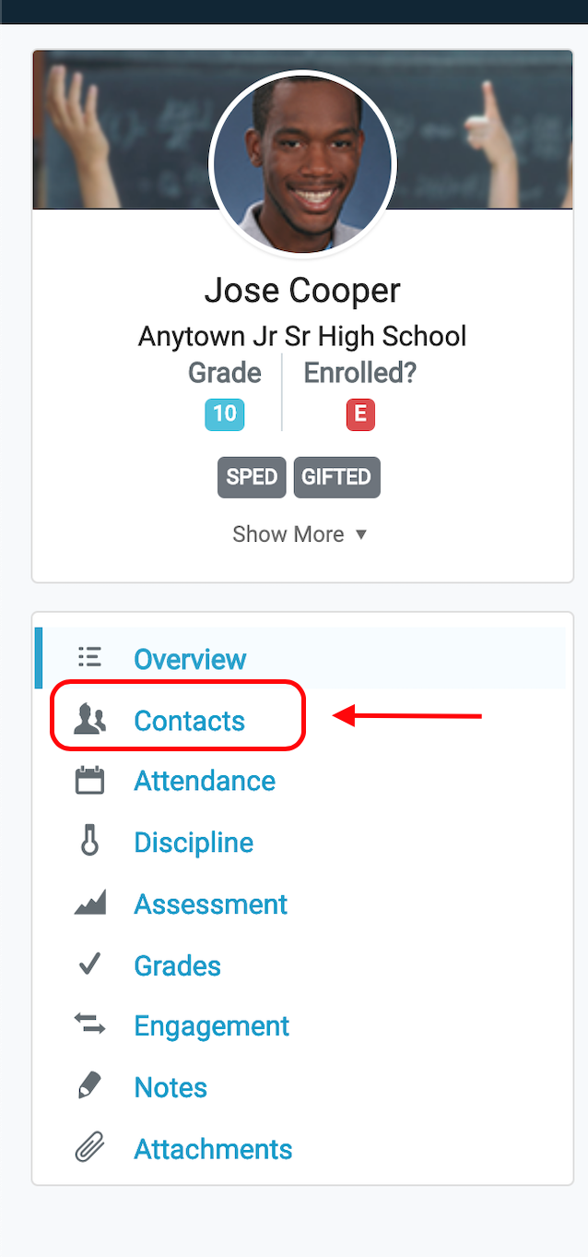Select the Assessment link
Image resolution: width=588 pixels, height=1257 pixels.
pyautogui.click(x=211, y=904)
